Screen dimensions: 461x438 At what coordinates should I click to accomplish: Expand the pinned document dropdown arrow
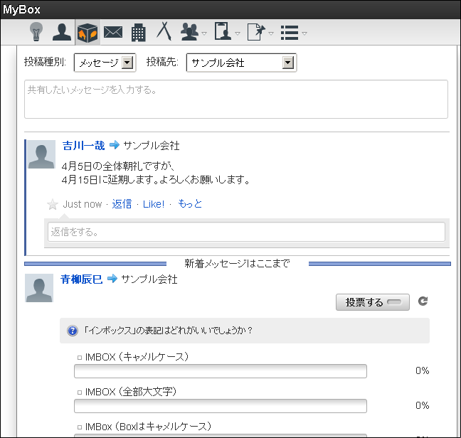point(271,33)
